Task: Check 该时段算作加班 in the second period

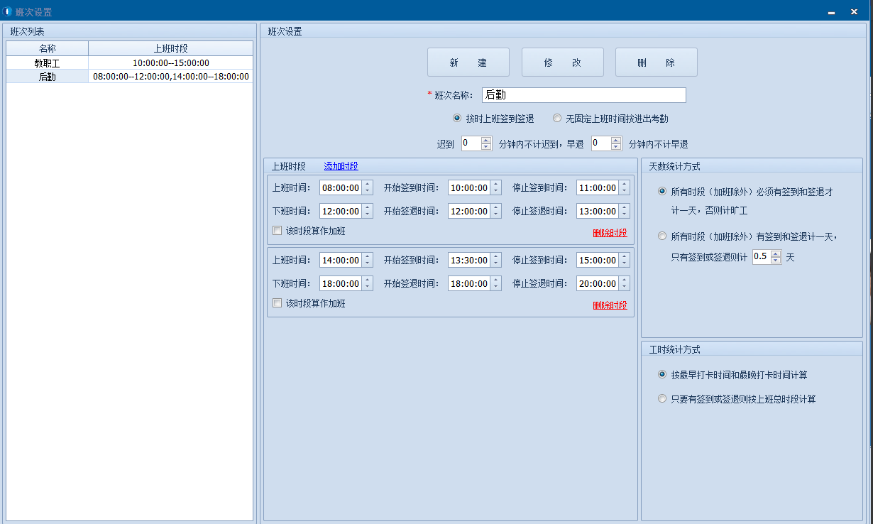Action: pyautogui.click(x=278, y=303)
